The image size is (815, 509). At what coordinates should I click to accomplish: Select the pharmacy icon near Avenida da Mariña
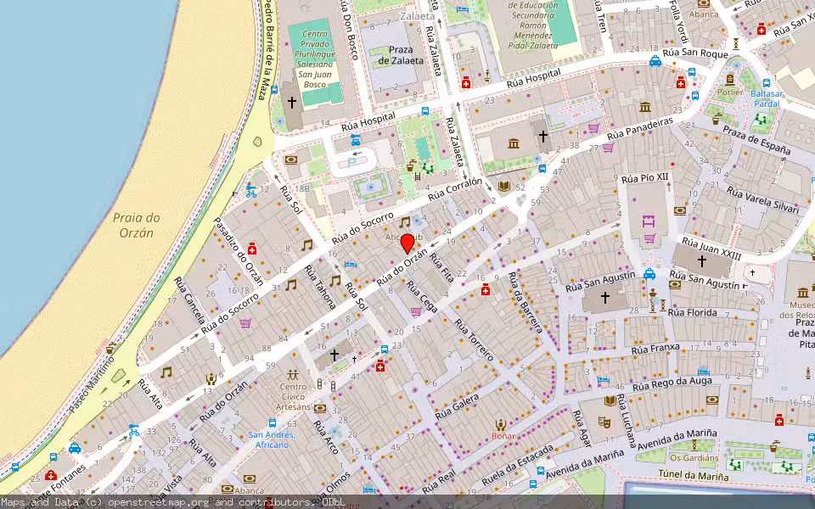[x=778, y=422]
